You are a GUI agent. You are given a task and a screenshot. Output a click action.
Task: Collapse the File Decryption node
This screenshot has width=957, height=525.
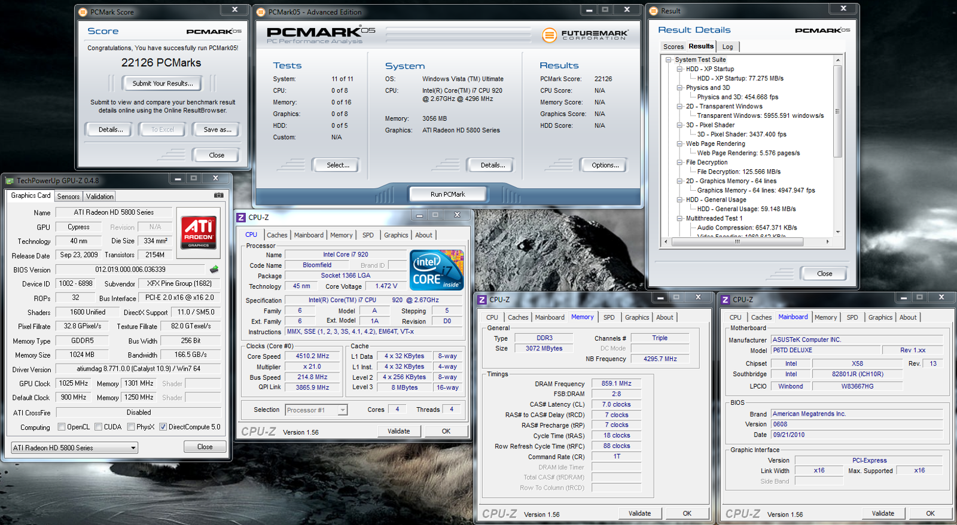coord(680,163)
